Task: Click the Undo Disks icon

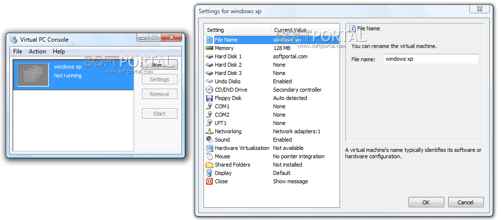Action: (209, 81)
